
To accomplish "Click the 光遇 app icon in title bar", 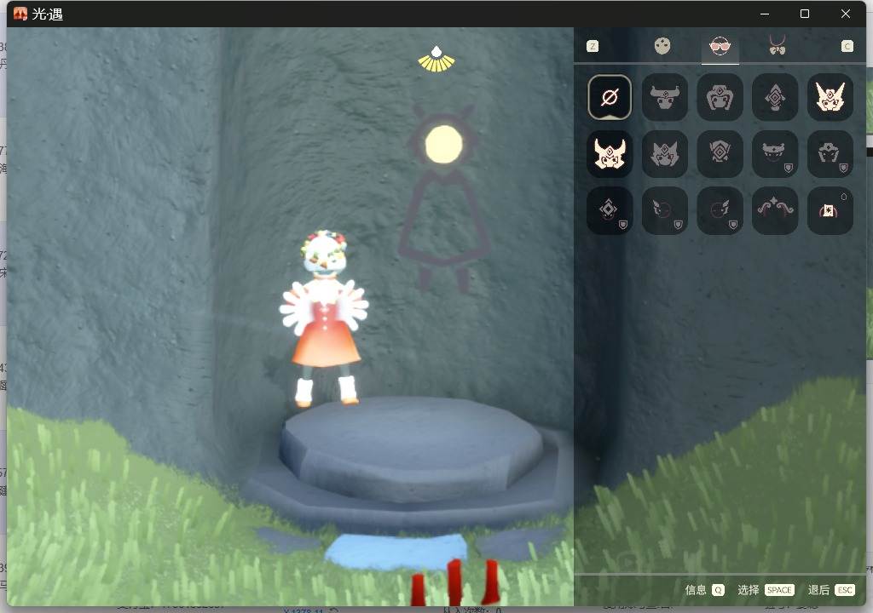I will click(x=20, y=14).
